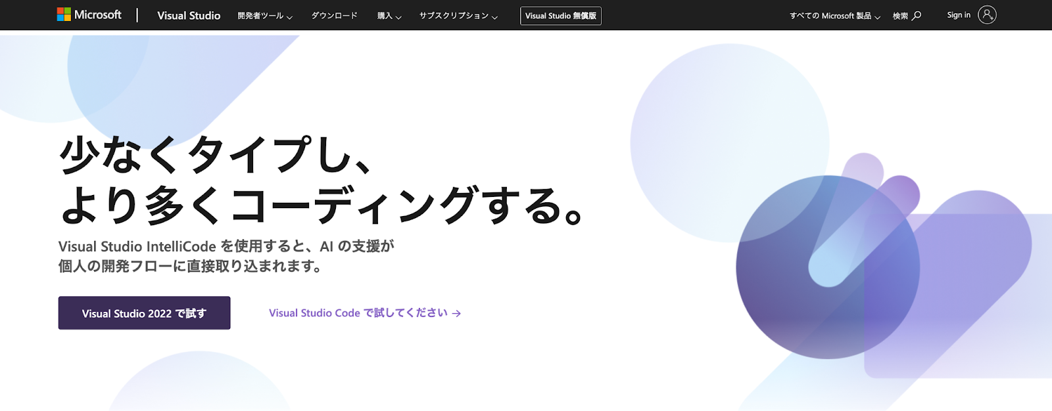Expand すべての Microsoft 製品 dropdown

pyautogui.click(x=835, y=16)
